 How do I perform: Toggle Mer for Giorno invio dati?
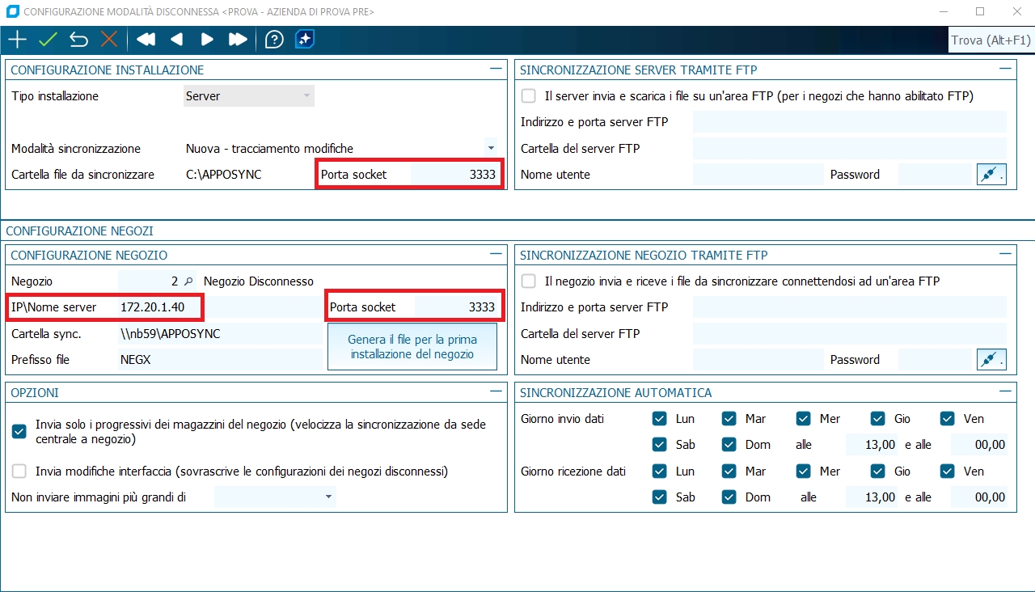point(804,419)
